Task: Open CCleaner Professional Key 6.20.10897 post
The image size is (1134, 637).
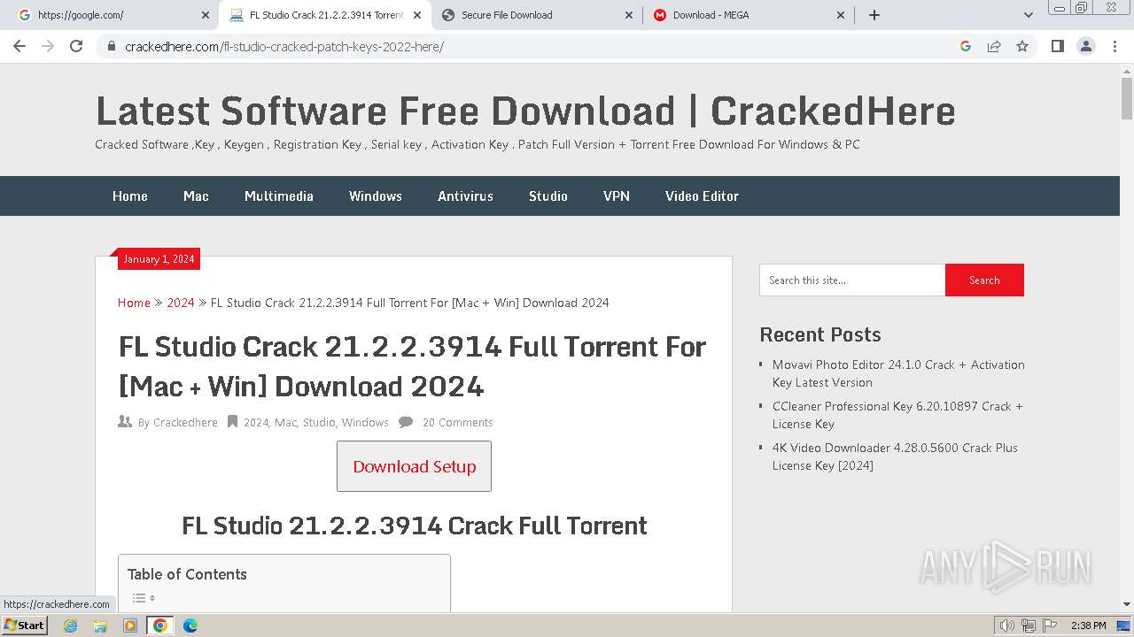Action: pos(897,415)
